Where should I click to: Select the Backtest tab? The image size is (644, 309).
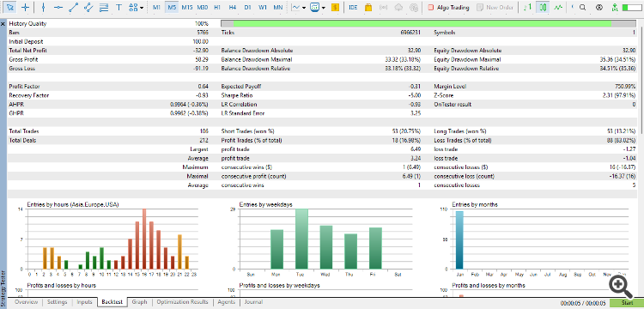pos(112,302)
